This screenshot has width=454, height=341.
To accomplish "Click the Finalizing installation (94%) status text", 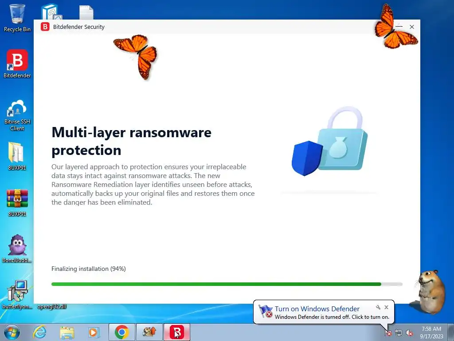I will coord(89,269).
